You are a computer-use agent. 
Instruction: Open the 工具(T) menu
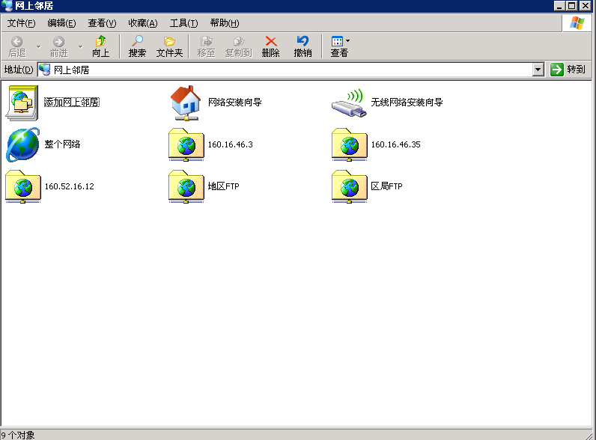tap(183, 23)
